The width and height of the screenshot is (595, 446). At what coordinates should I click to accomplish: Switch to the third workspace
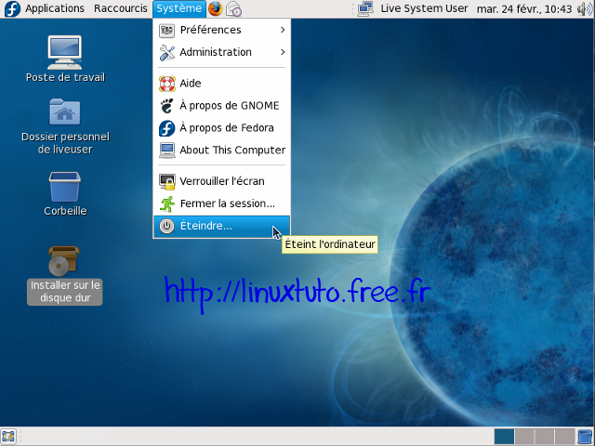coord(545,437)
